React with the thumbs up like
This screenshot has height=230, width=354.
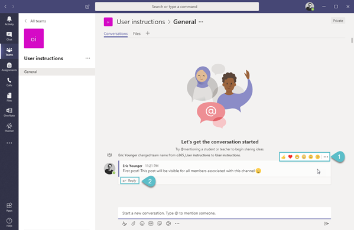[284, 157]
